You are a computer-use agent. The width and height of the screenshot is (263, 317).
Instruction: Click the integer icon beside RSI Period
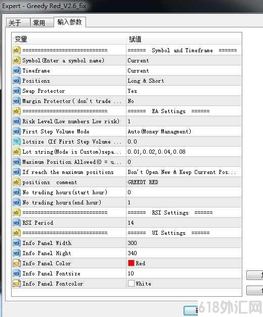coord(17,223)
